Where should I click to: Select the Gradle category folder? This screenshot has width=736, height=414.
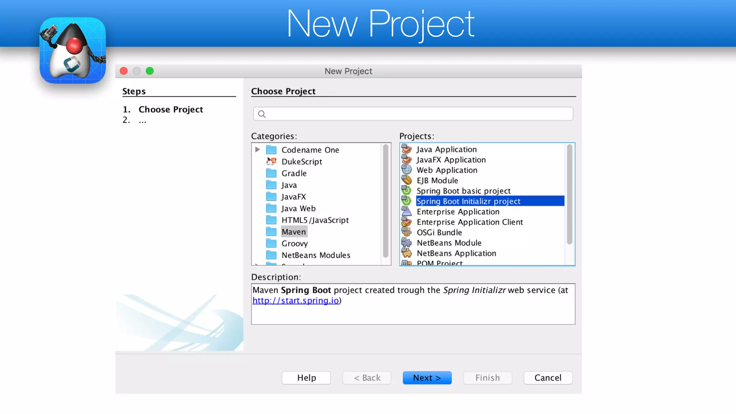click(x=271, y=173)
